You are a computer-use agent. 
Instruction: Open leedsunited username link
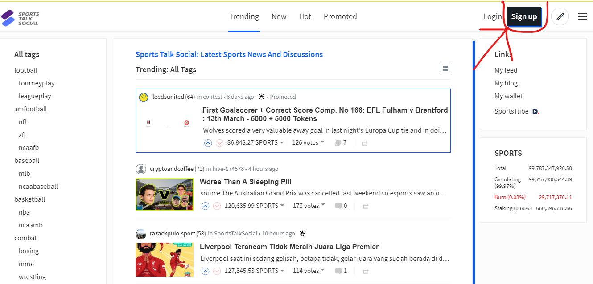(x=168, y=97)
